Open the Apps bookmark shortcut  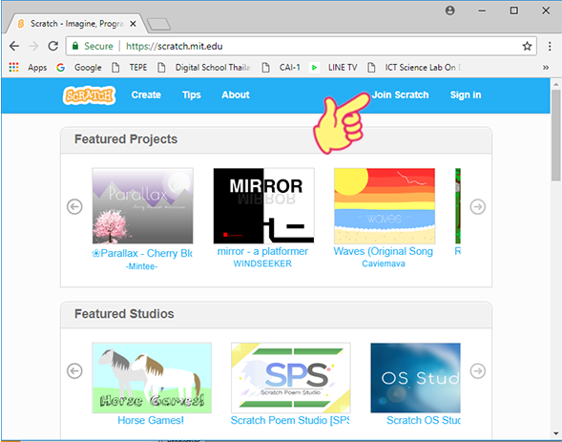click(28, 68)
